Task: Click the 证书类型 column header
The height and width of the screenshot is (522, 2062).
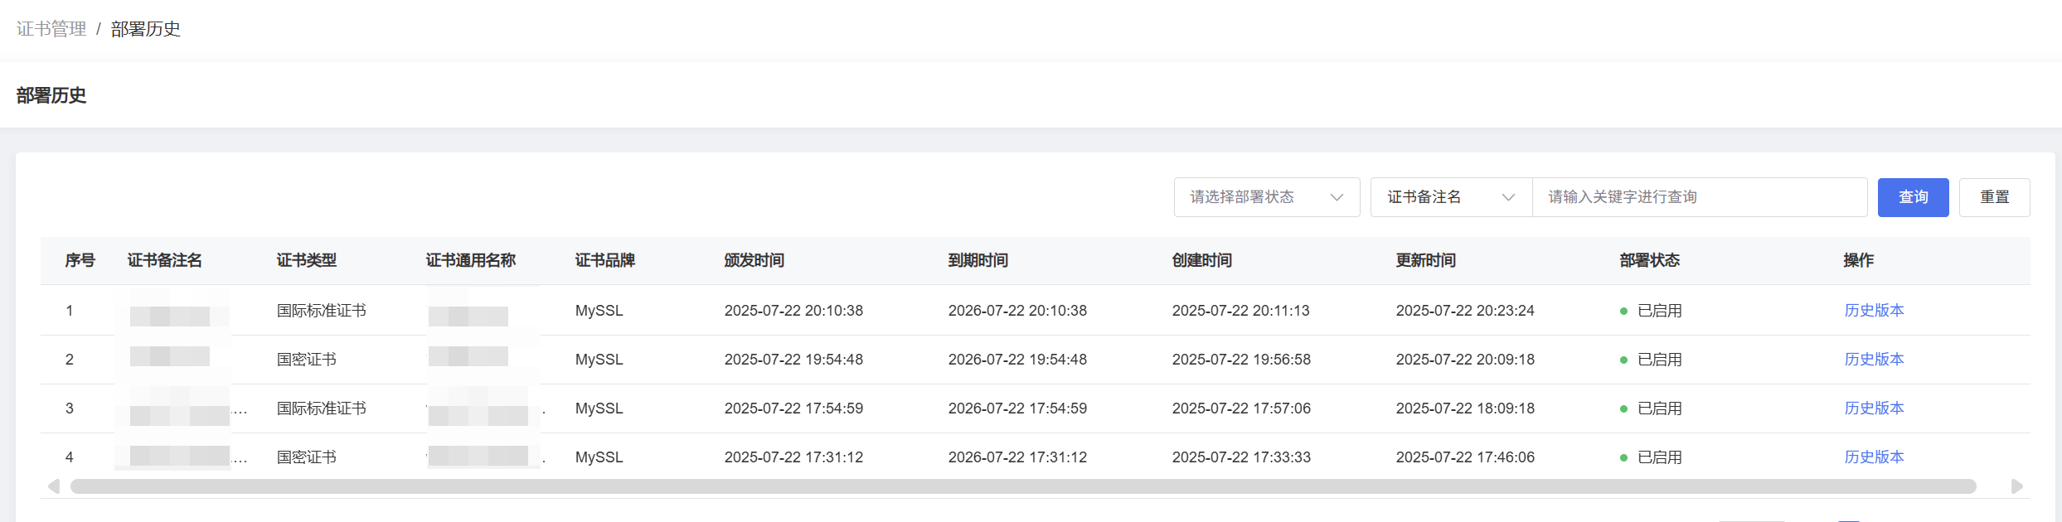Action: (x=307, y=260)
